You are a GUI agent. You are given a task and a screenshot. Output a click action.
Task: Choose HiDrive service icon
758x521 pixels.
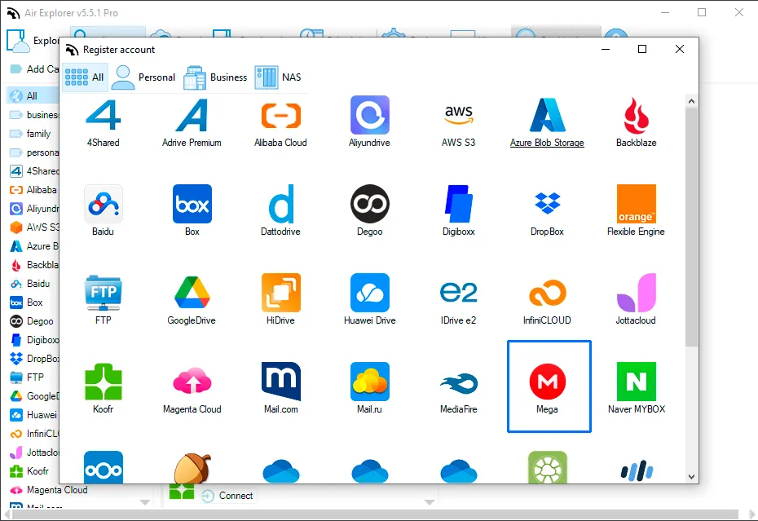point(281,293)
